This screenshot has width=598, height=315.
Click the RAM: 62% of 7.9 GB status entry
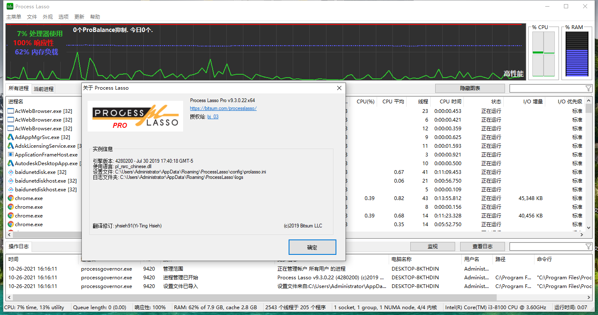point(215,308)
